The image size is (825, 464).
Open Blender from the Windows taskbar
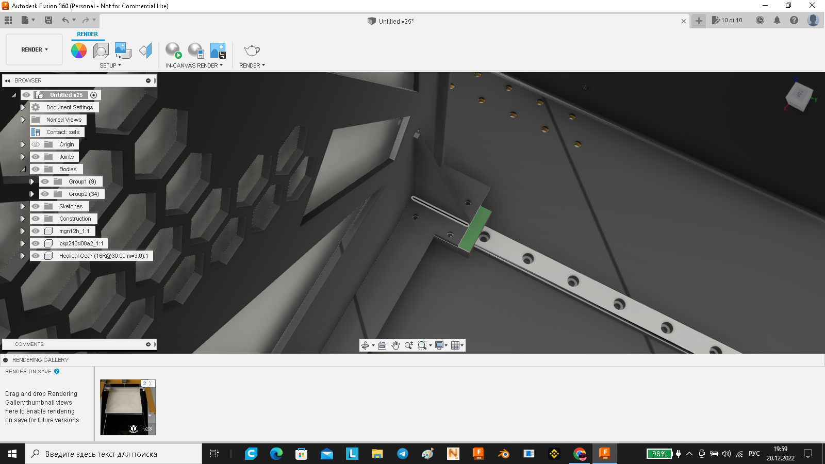click(504, 454)
